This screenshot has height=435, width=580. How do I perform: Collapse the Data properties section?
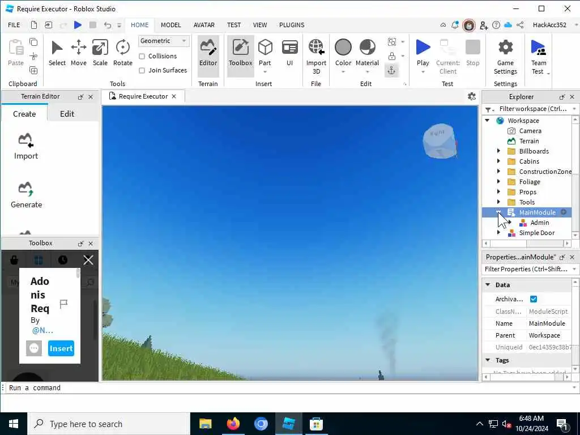pos(488,284)
